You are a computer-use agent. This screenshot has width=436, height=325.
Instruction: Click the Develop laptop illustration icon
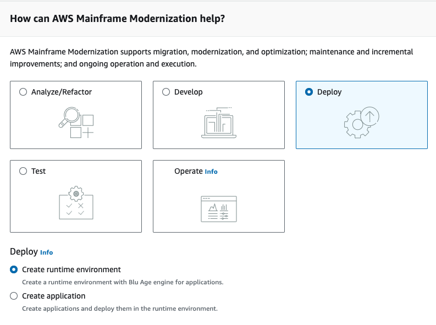tap(219, 123)
